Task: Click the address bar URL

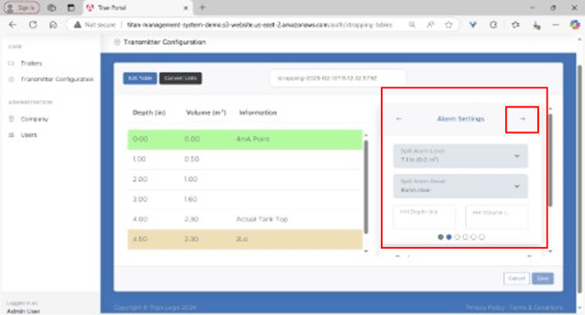Action: [259, 25]
